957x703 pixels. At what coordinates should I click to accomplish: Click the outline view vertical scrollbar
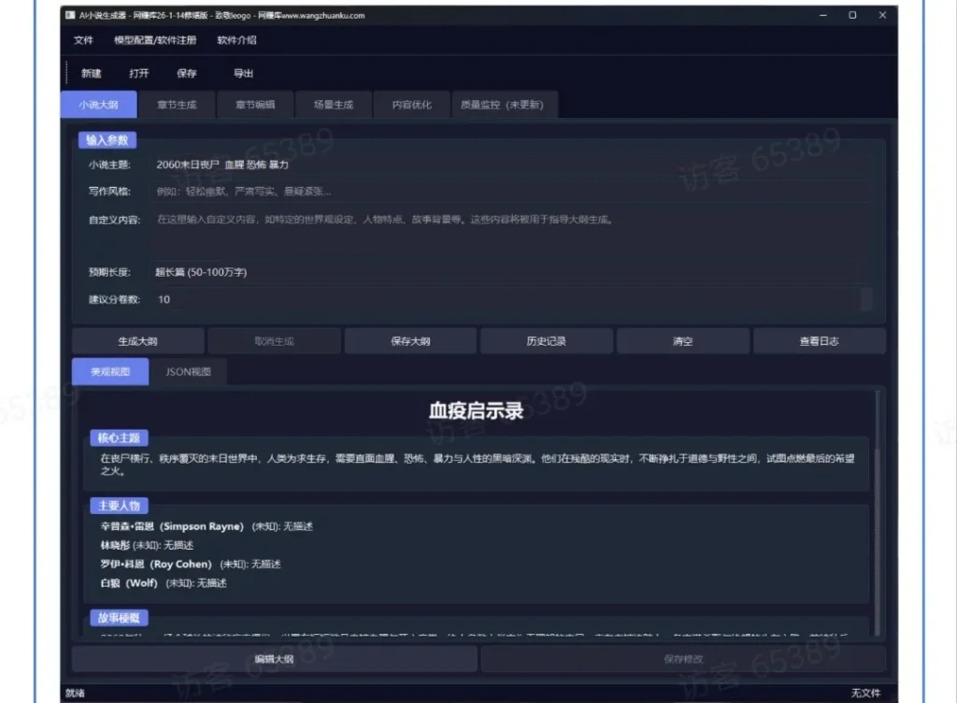pos(878,512)
